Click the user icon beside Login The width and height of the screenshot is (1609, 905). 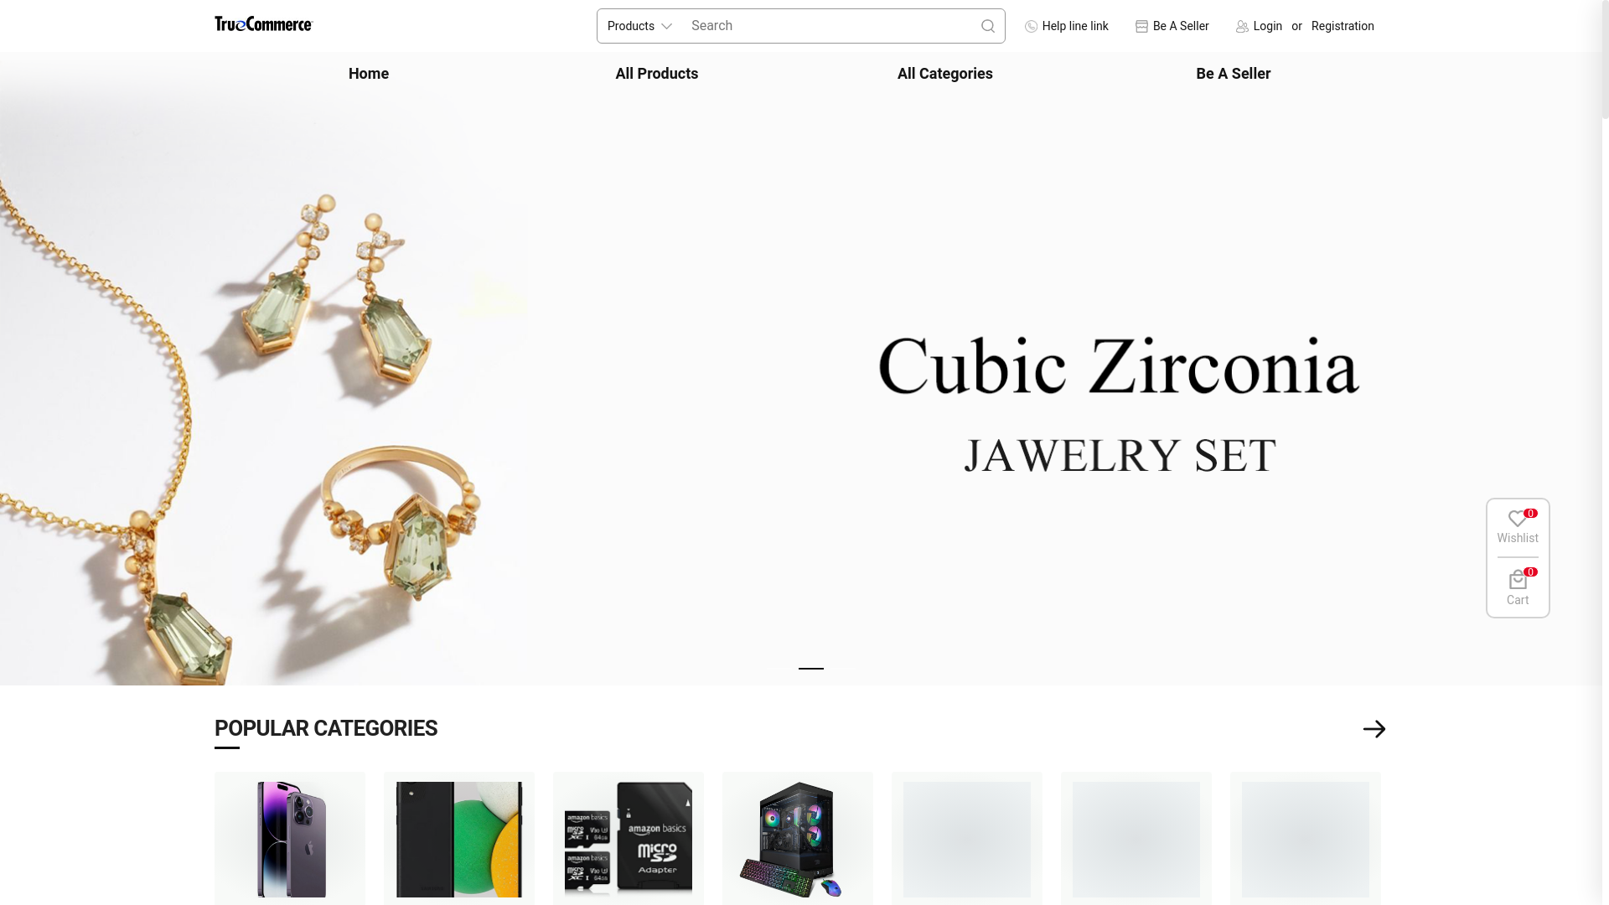pyautogui.click(x=1242, y=27)
